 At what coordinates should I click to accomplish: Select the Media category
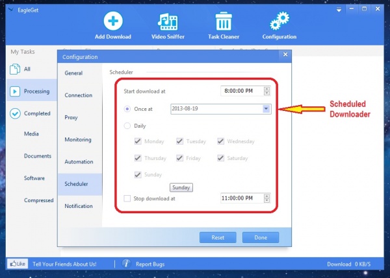pyautogui.click(x=31, y=134)
